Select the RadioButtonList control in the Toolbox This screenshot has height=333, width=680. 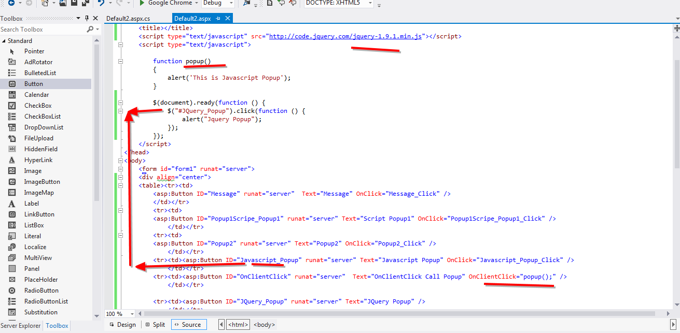pos(46,301)
